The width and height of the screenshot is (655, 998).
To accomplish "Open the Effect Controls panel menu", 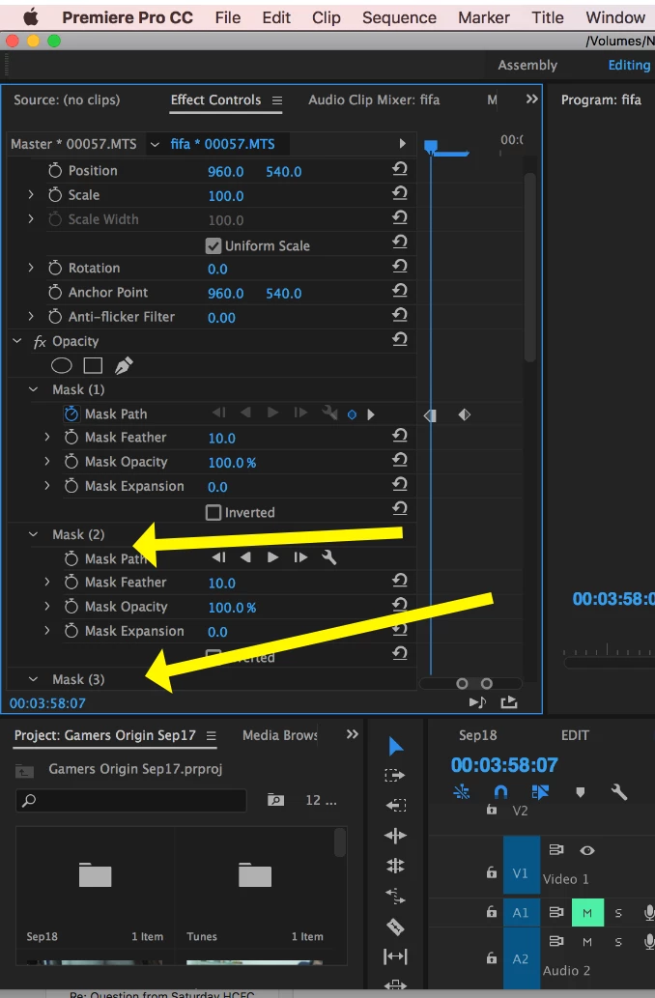I will 277,100.
